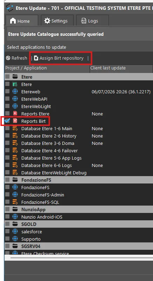Click database icon beside Database Etere 1-6 Main

tap(15, 128)
